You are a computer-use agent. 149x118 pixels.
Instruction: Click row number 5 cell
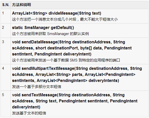click(6, 104)
